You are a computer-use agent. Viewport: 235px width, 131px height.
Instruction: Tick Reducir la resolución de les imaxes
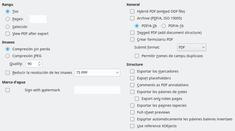point(8,73)
